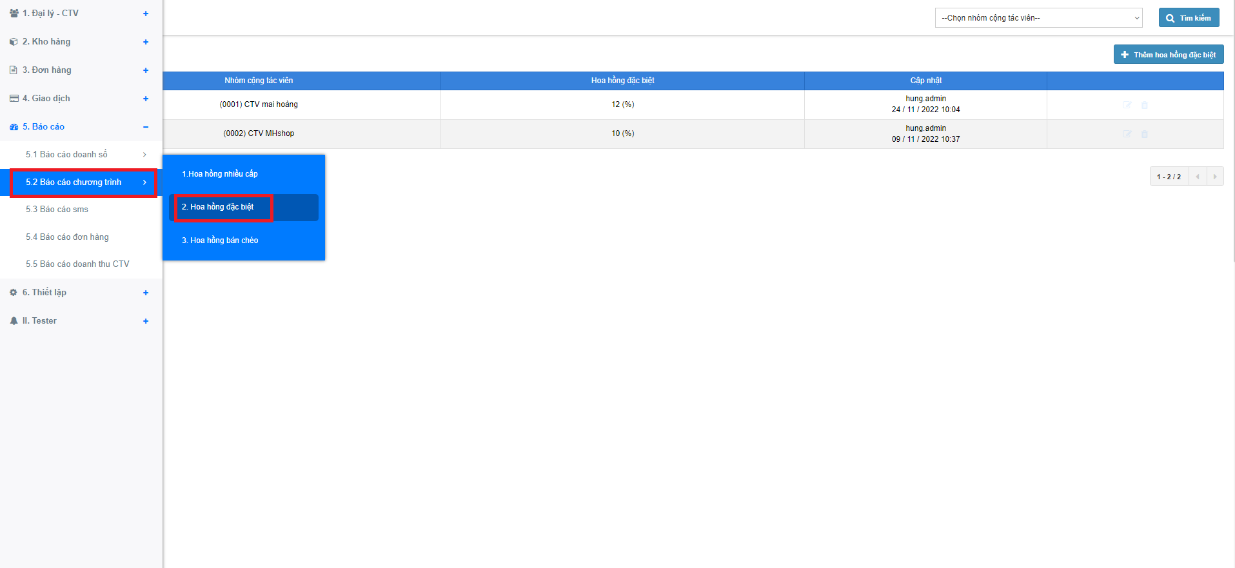Go to the next results page arrow
The image size is (1235, 568).
point(1215,177)
